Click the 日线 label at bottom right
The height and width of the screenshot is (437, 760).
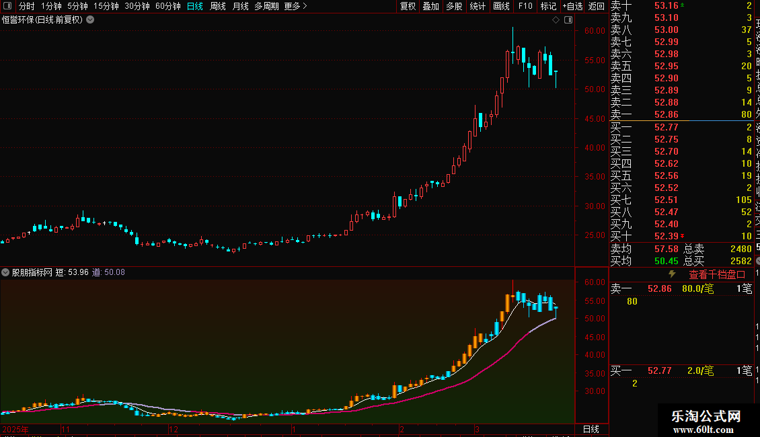pyautogui.click(x=591, y=429)
